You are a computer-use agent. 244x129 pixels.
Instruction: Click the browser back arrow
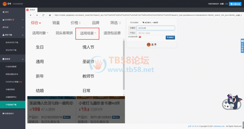coord(31,15)
